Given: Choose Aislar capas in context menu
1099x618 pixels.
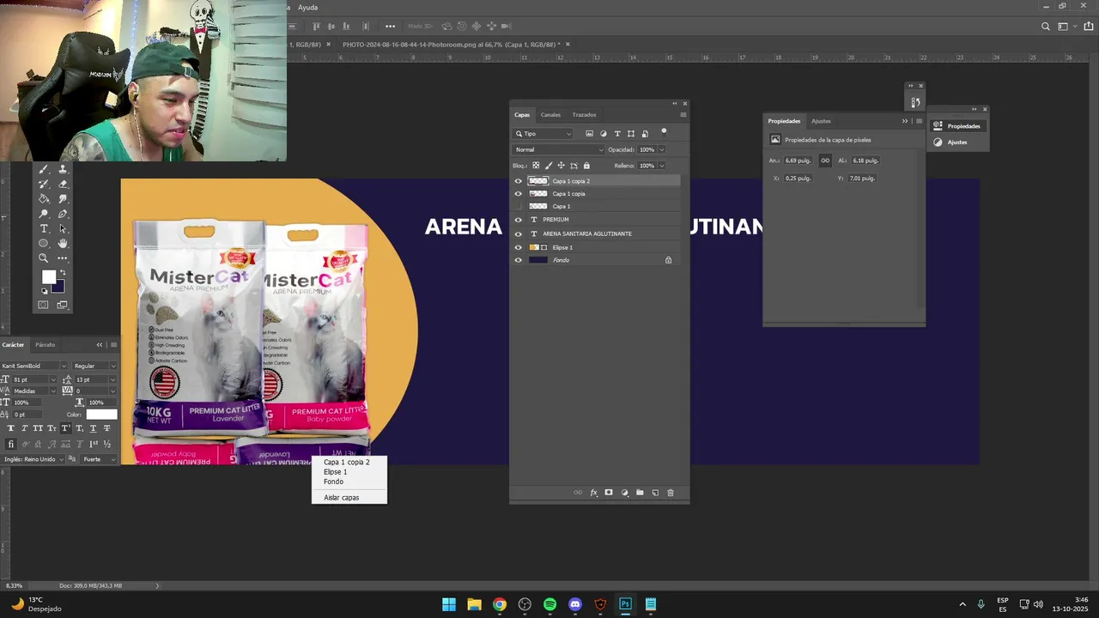Looking at the screenshot, I should [x=341, y=498].
